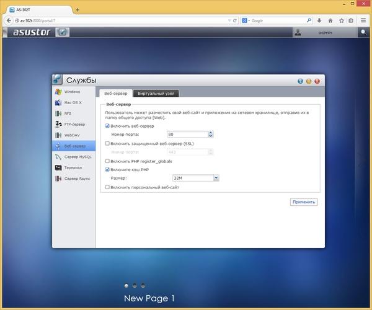Decrease the web server port number
Image resolution: width=372 pixels, height=310 pixels.
[210, 136]
